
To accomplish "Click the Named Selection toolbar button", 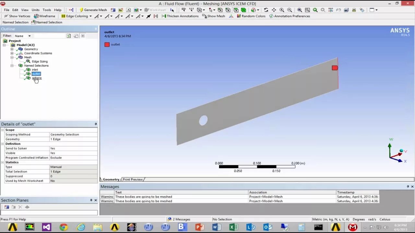I will pos(47,22).
